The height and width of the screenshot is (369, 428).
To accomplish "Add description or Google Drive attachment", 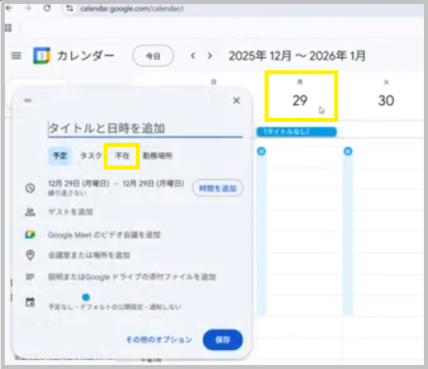I will (132, 277).
